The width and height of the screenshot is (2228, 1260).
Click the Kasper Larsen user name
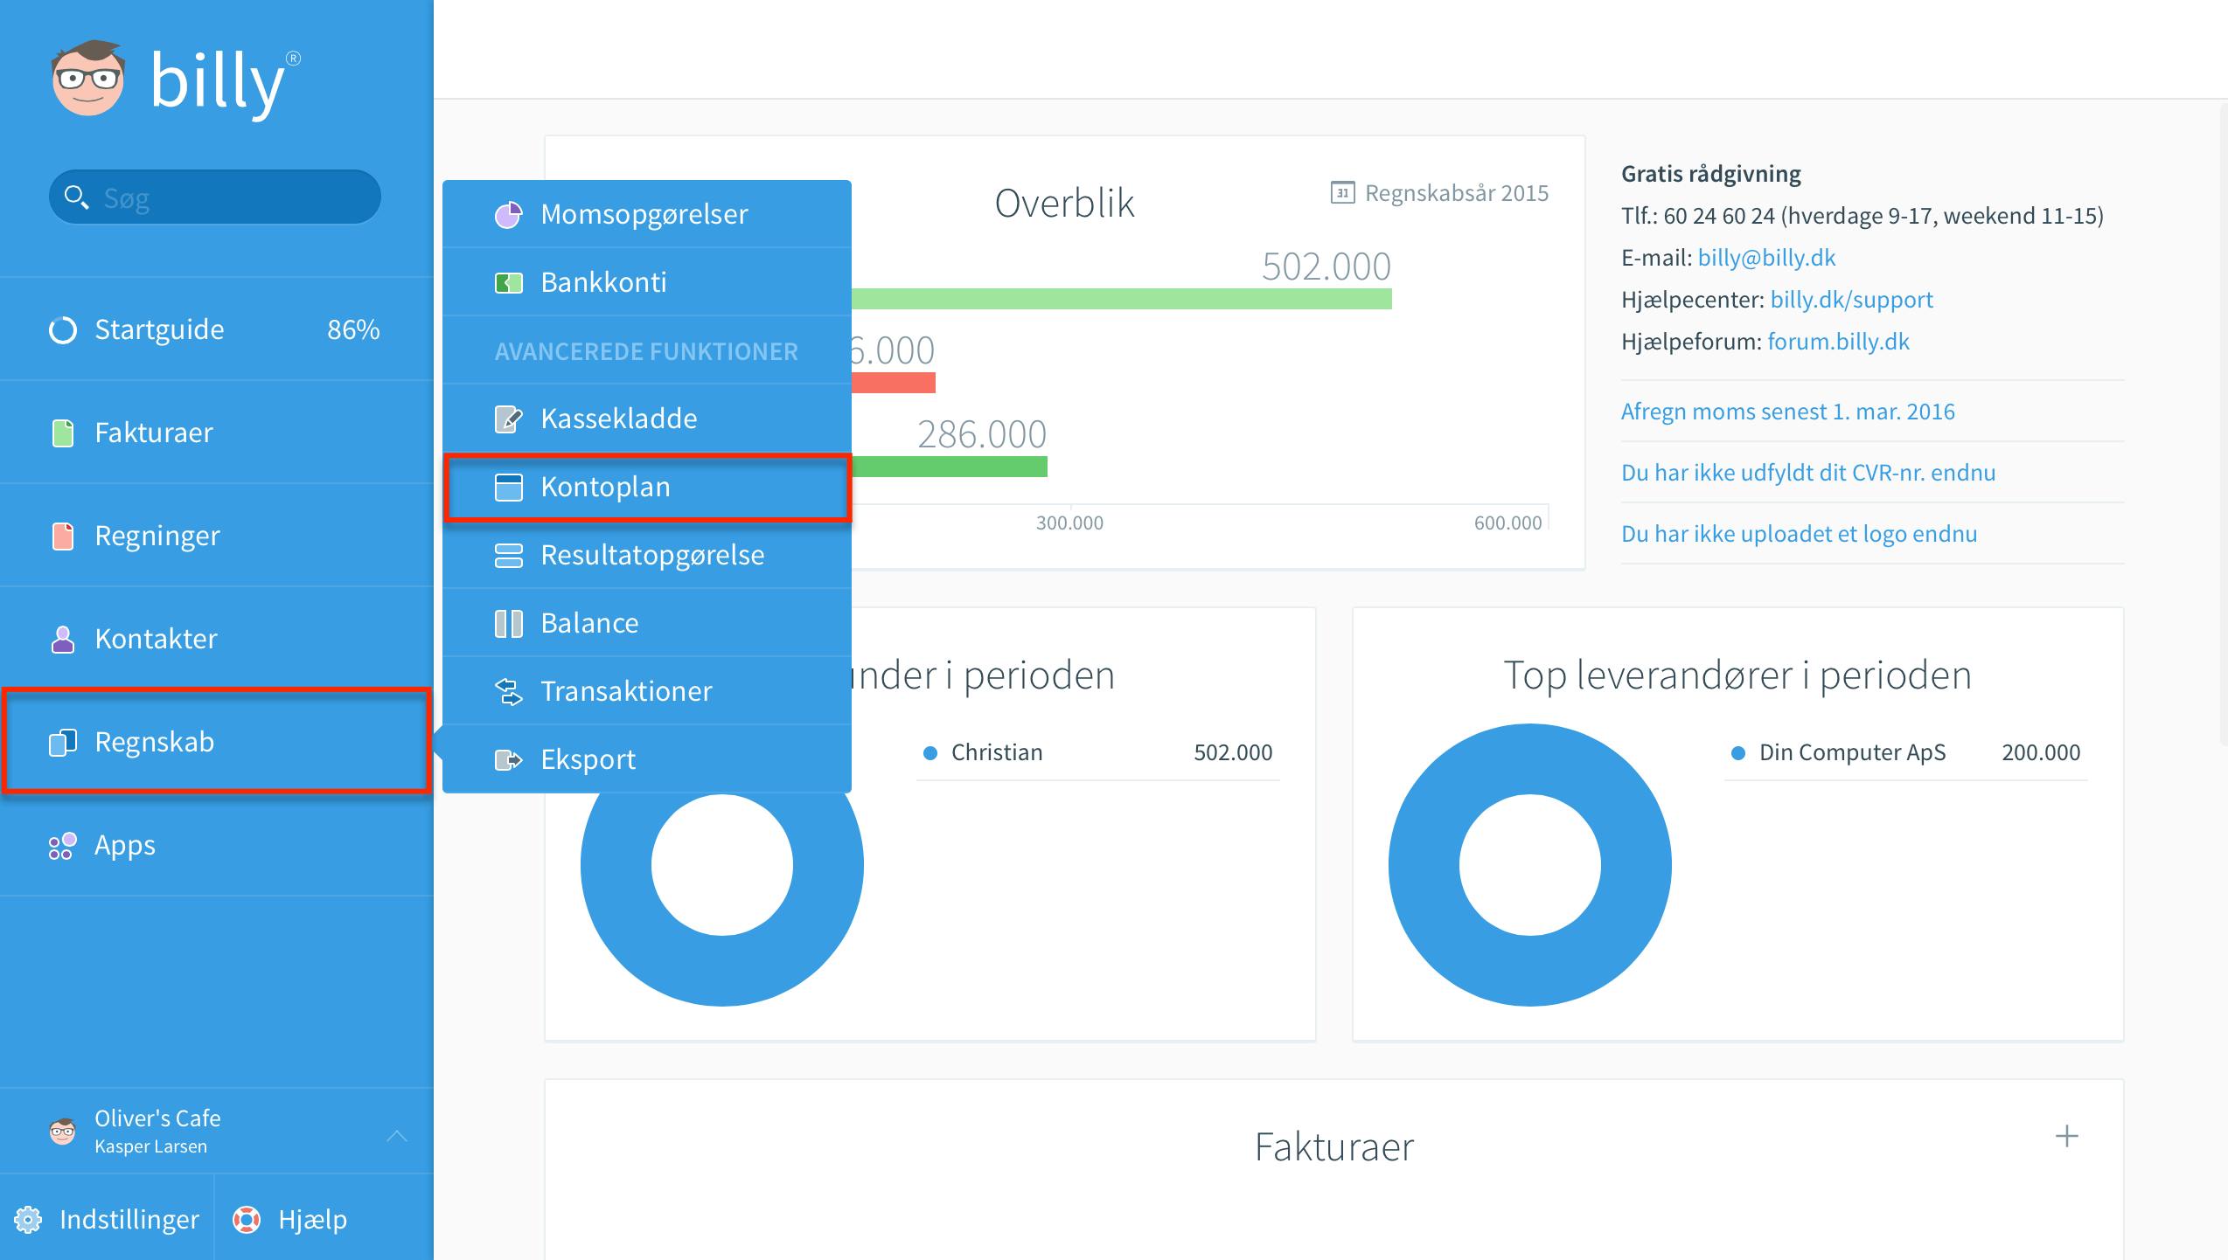pyautogui.click(x=150, y=1146)
